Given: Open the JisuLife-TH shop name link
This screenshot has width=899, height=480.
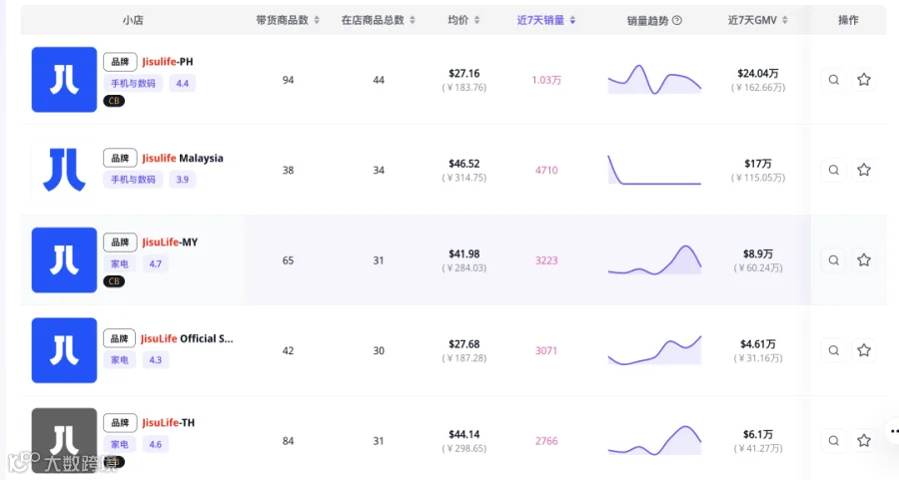Looking at the screenshot, I should click(168, 423).
